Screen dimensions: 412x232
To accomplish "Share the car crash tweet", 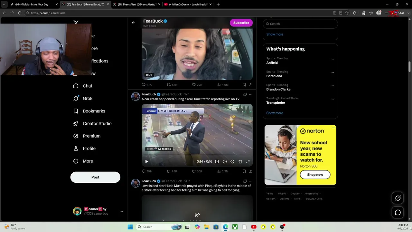I will click(x=251, y=171).
